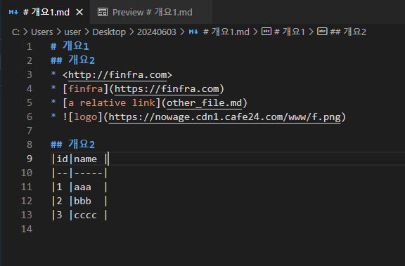Open the Desktop breadcrumb segment
Viewport: 405px width, 266px height.
(109, 32)
